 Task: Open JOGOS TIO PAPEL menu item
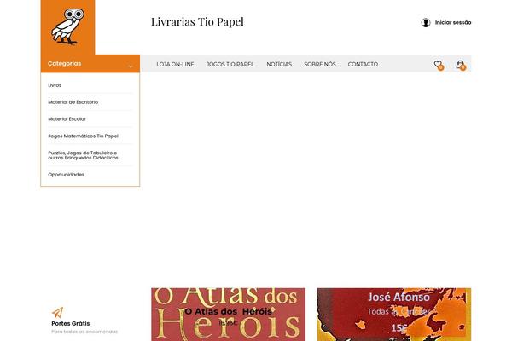click(230, 64)
